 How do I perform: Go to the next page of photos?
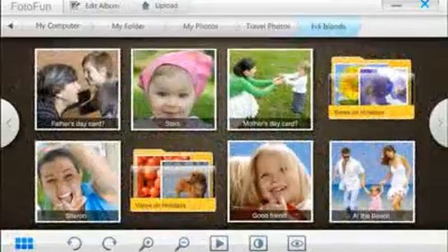(x=440, y=123)
